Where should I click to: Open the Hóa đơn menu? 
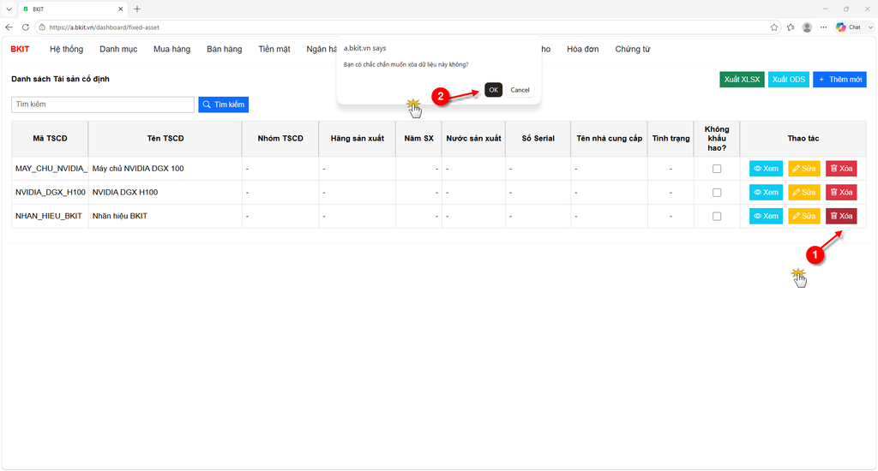[582, 49]
